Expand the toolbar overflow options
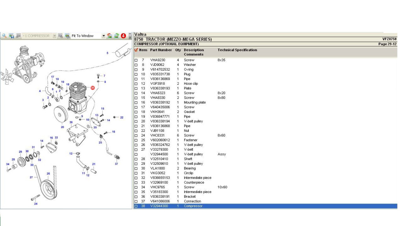 (x=130, y=36)
